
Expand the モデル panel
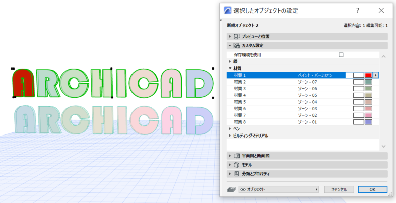(307, 165)
